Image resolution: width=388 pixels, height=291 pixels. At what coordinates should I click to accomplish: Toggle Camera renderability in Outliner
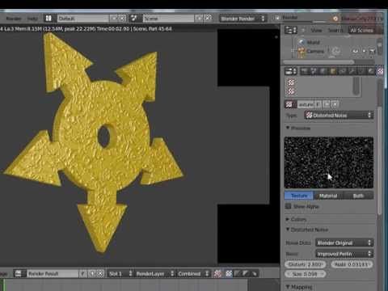click(372, 51)
